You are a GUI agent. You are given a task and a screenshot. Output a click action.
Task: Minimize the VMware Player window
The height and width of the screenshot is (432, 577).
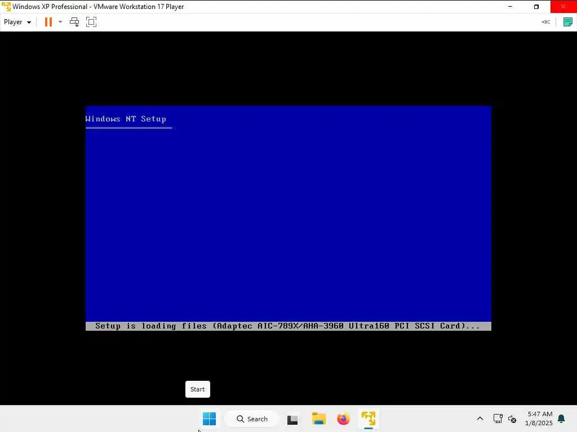[x=510, y=7]
